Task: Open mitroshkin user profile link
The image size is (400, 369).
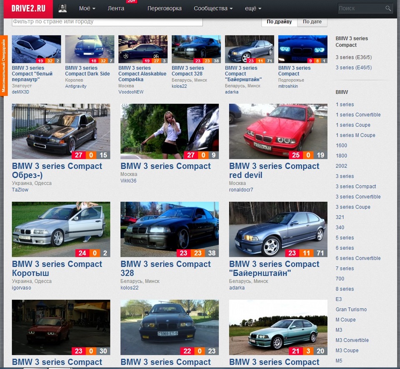Action: click(x=288, y=86)
